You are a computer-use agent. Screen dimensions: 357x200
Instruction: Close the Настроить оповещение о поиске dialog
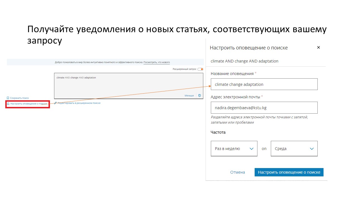click(x=319, y=47)
